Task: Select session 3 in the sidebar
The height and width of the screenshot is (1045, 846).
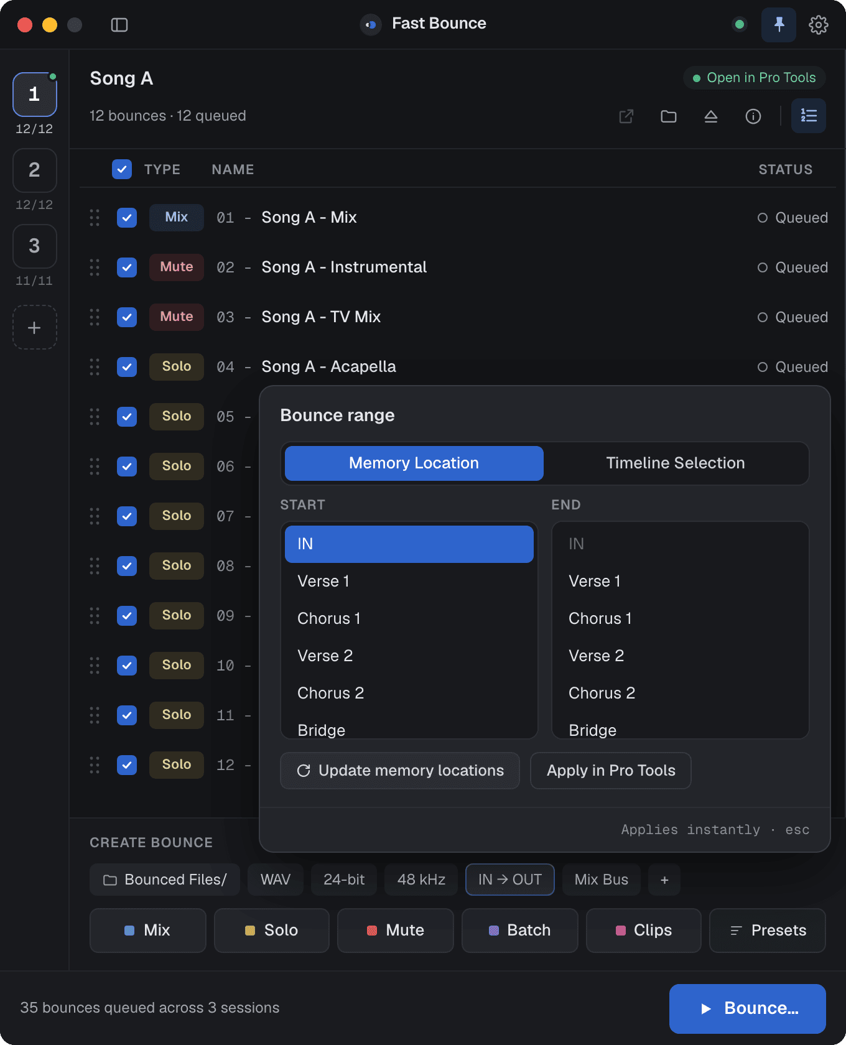Action: [x=35, y=246]
